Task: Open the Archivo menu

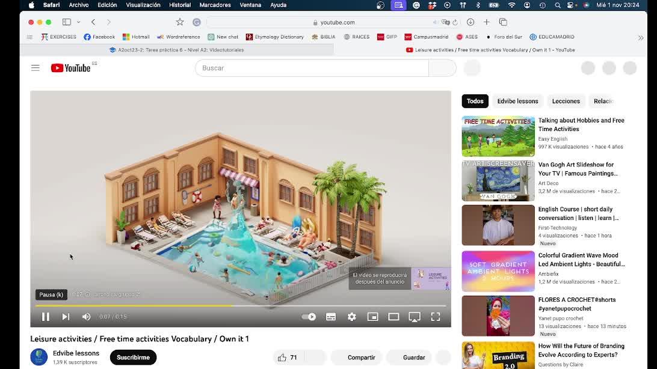Action: pos(78,5)
